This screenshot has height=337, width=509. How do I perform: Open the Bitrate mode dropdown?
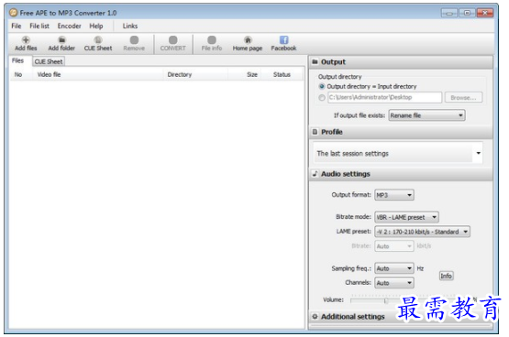406,217
